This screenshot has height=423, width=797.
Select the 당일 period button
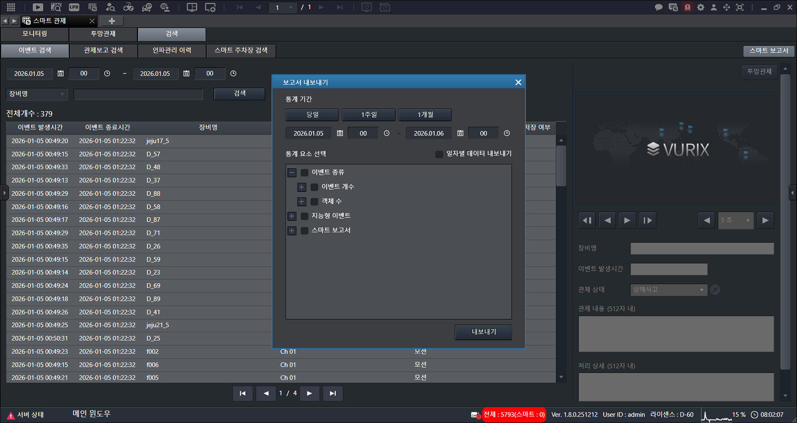click(312, 115)
